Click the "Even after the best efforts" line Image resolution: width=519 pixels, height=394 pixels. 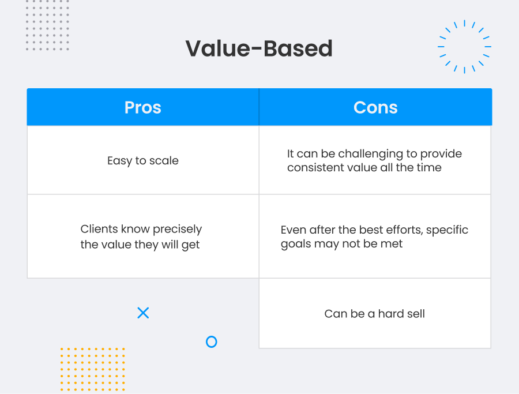click(x=374, y=230)
